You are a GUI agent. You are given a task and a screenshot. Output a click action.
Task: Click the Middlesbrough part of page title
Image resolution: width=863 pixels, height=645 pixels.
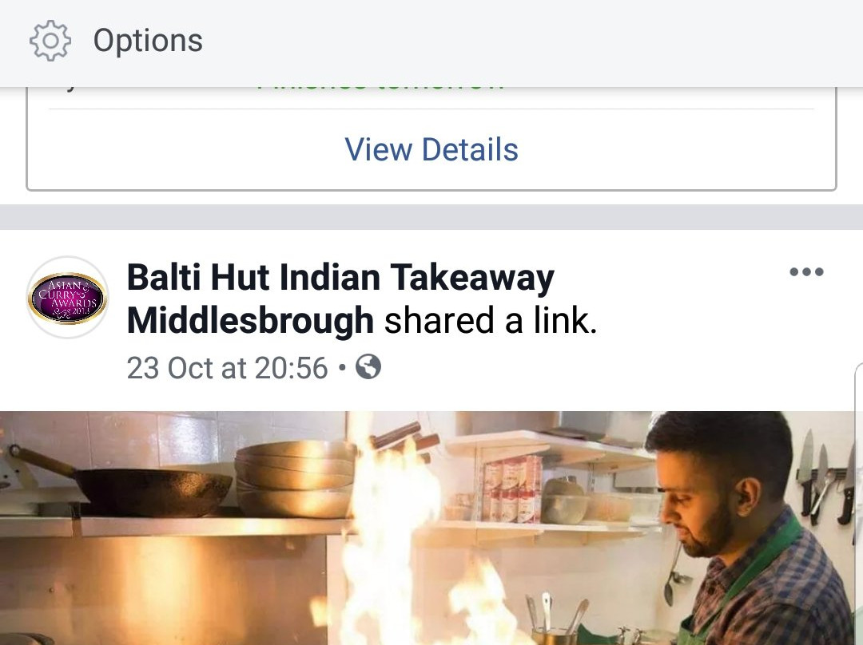point(250,321)
